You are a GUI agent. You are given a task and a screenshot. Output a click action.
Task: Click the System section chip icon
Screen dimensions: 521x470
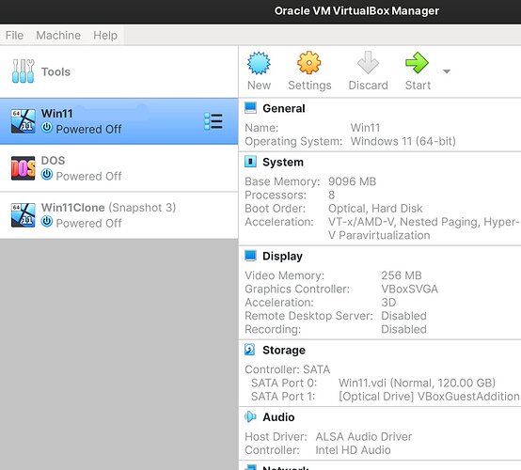pos(250,162)
